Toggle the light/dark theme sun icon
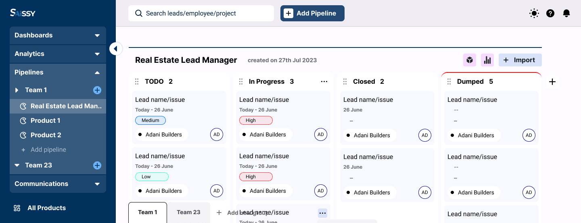This screenshot has width=581, height=223. pos(534,13)
